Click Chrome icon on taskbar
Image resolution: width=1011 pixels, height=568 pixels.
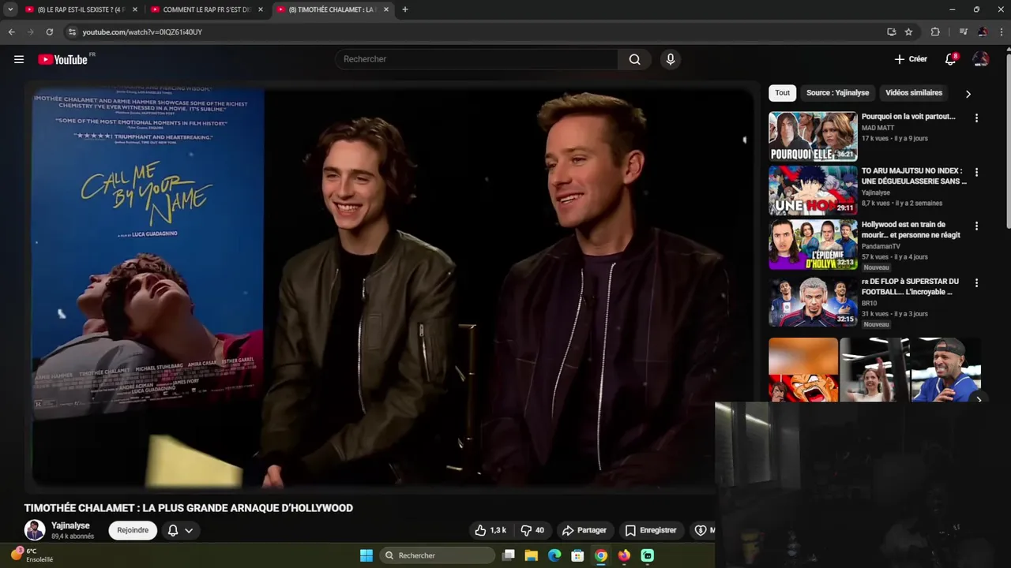pos(601,555)
